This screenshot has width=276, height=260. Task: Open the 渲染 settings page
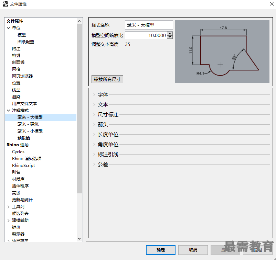[16, 97]
